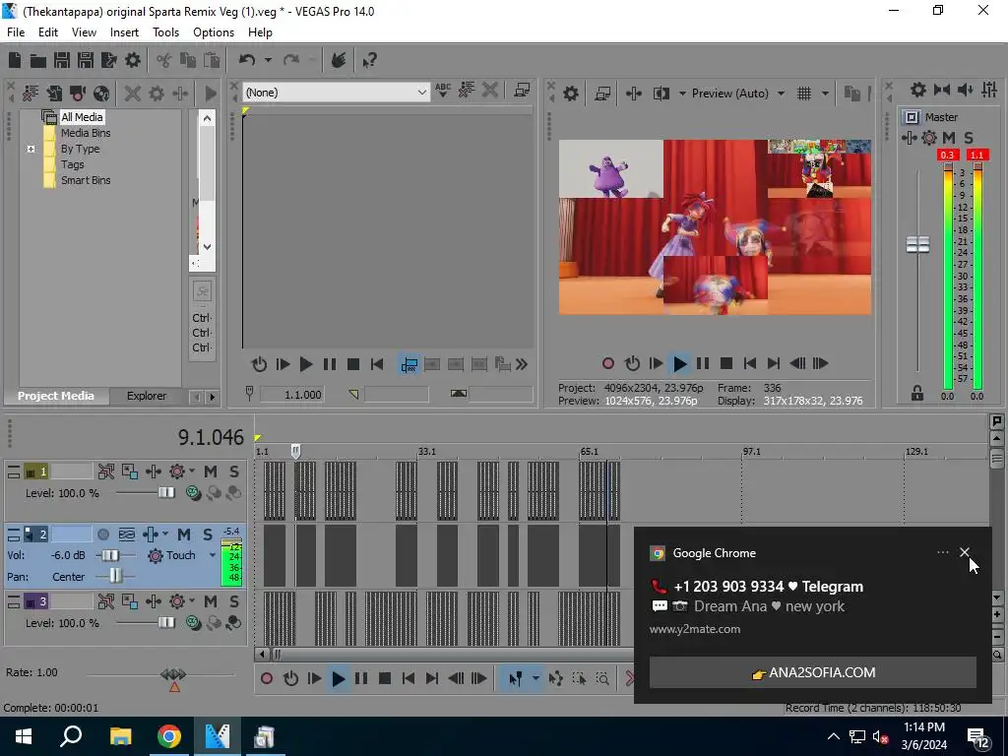Open Chrome notification options ellipsis

tap(942, 552)
